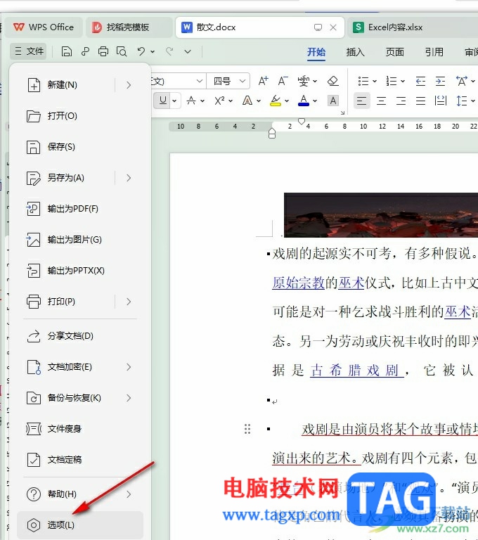Image resolution: width=478 pixels, height=540 pixels.
Task: Expand the Save As (另存为) submenu arrow
Action: tap(129, 178)
